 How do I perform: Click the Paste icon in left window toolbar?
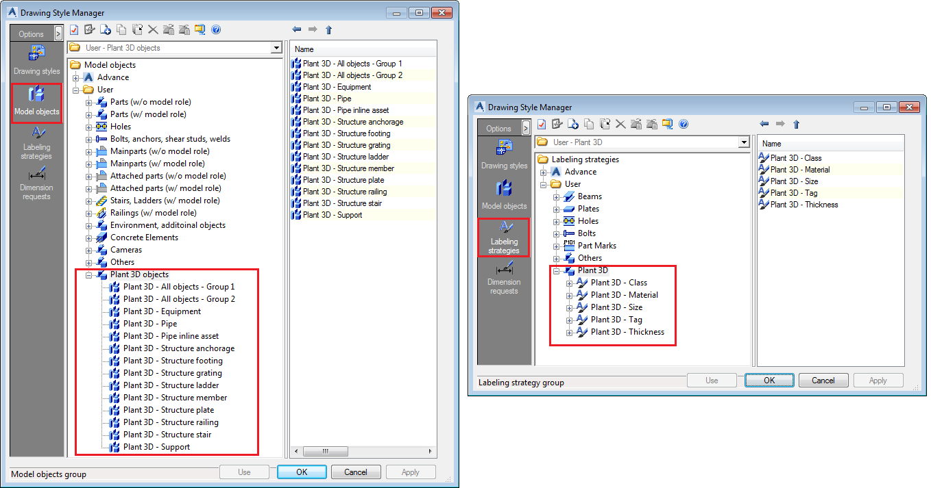pyautogui.click(x=137, y=29)
